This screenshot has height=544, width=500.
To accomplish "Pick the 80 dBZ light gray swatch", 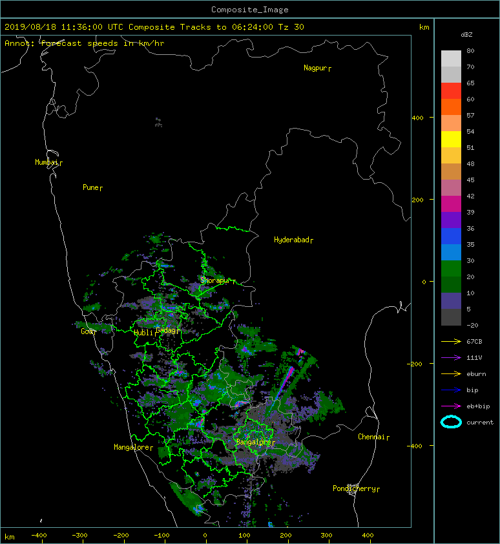I will click(451, 58).
